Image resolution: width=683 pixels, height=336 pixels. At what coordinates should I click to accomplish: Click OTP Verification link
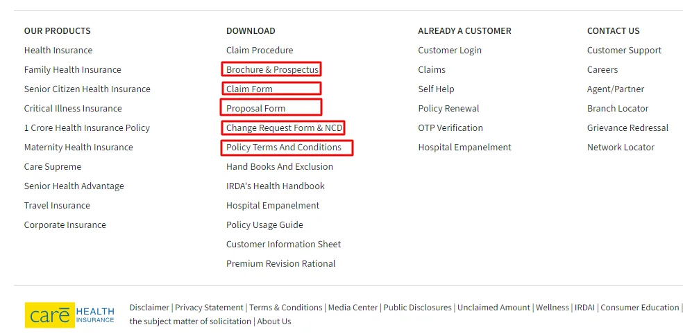(450, 128)
